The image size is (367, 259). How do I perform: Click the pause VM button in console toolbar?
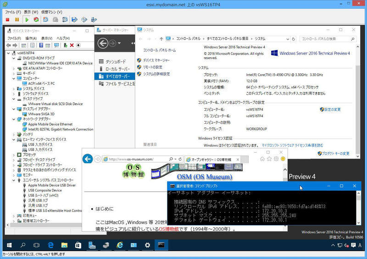[17, 20]
